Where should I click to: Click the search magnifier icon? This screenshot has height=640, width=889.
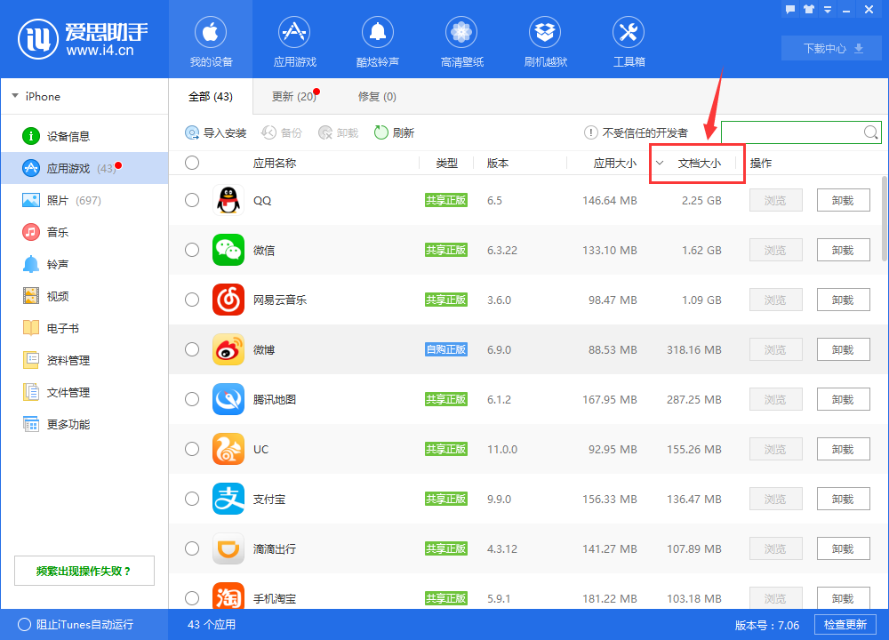pos(871,132)
